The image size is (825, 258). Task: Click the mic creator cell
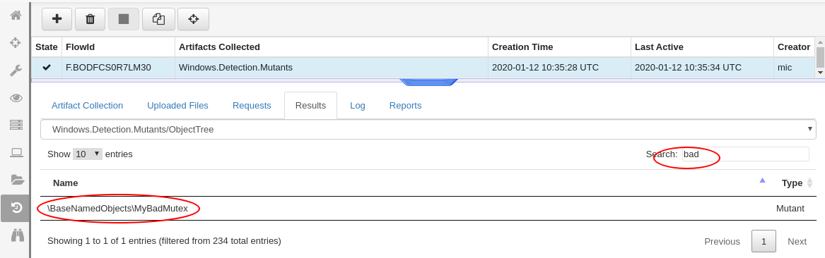point(785,68)
